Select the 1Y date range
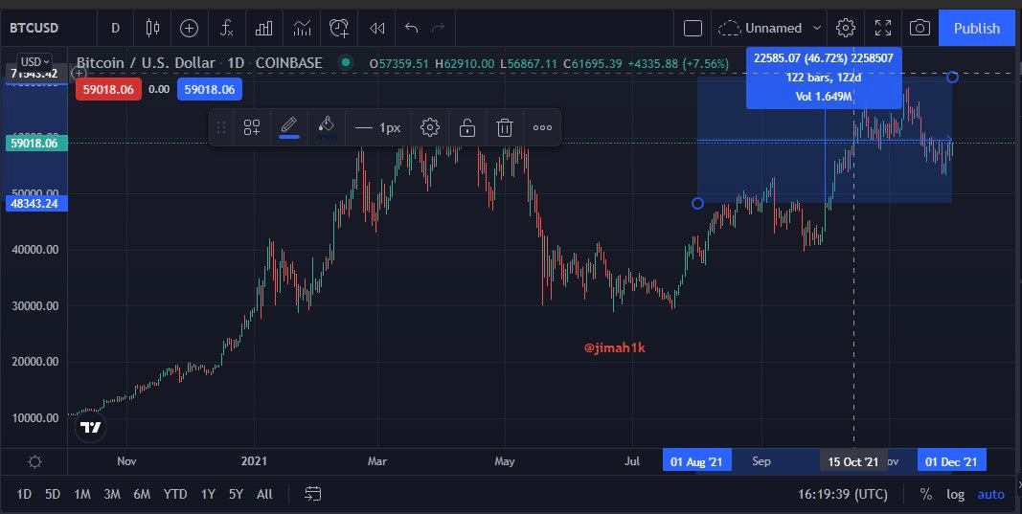 pyautogui.click(x=208, y=495)
